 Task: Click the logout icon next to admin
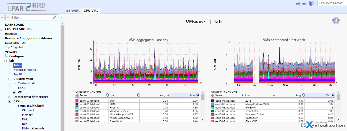click(x=312, y=3)
